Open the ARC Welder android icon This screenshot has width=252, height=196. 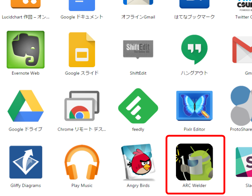coord(194,162)
